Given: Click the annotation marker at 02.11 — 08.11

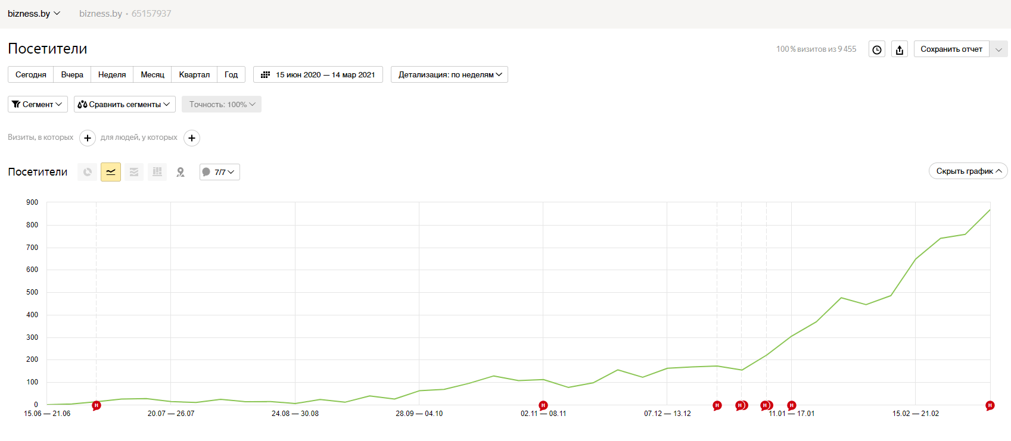Looking at the screenshot, I should (543, 406).
